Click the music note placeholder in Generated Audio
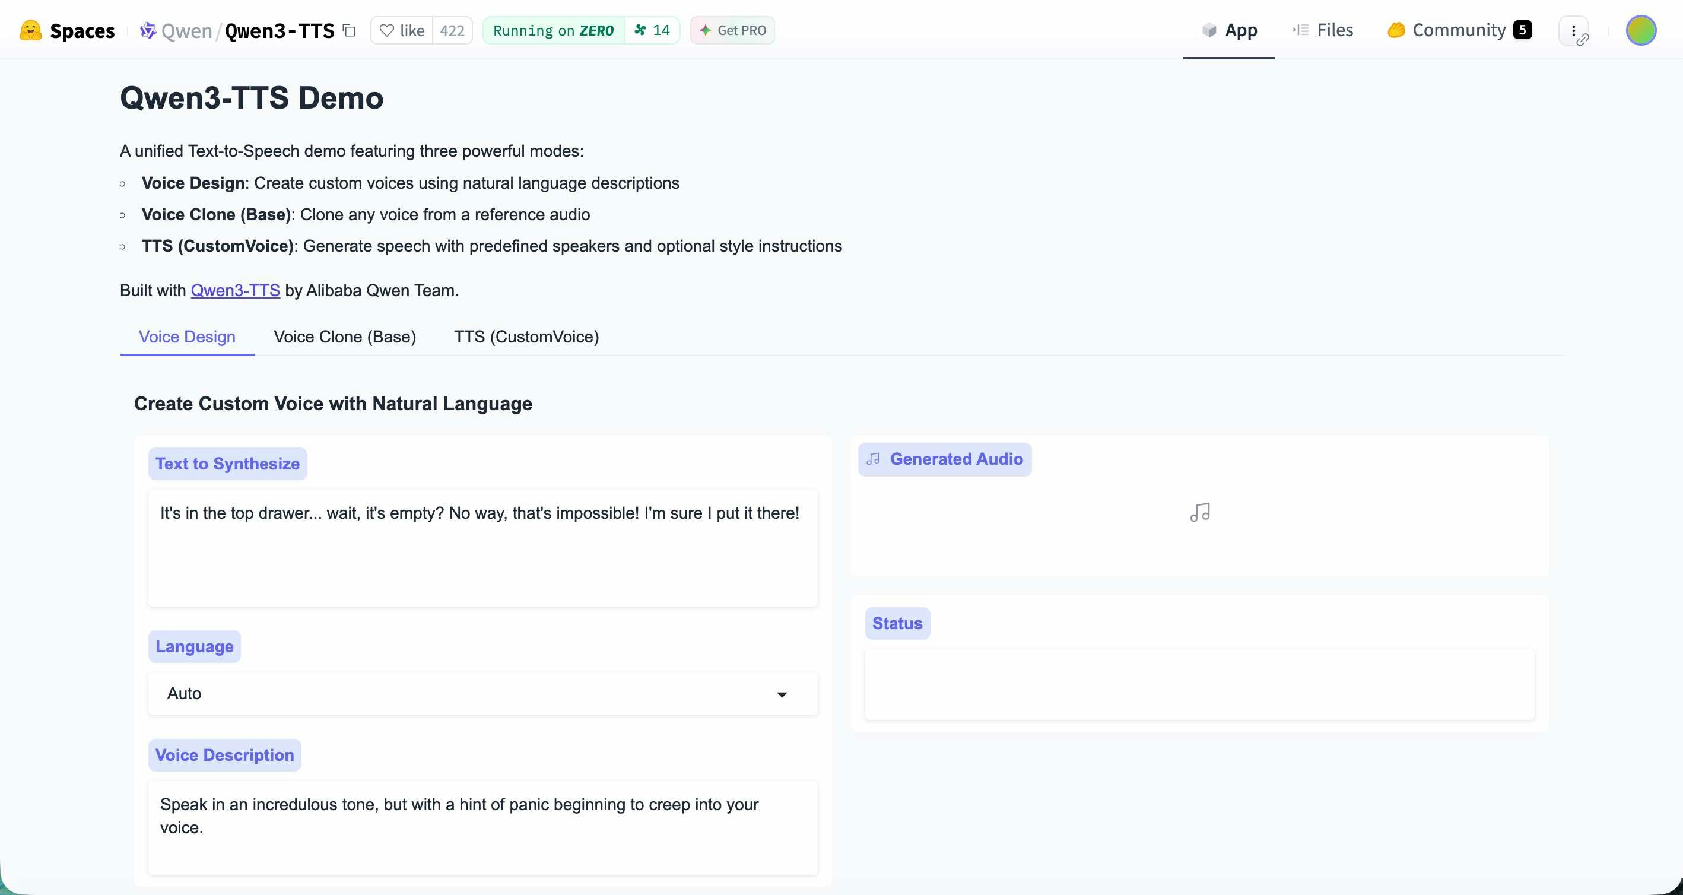Screen dimensions: 1683x895 (x=1199, y=512)
